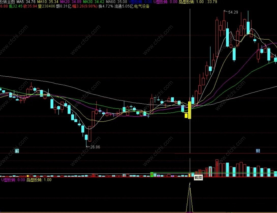277x213 pixels.
Task: Click the 流通5.05亿 float value
Action: pos(124,7)
